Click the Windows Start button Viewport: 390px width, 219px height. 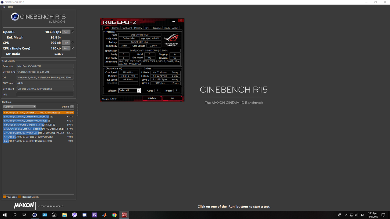tap(5, 215)
